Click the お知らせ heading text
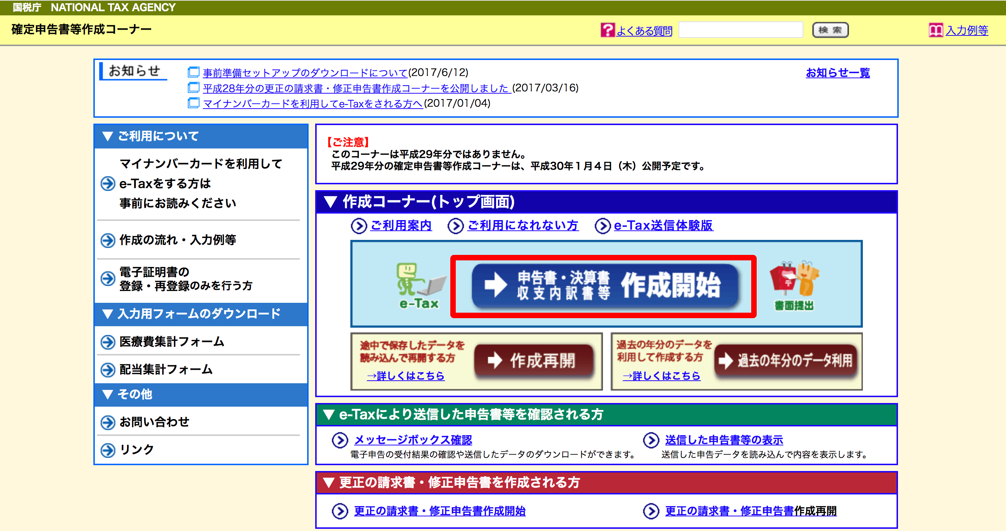The width and height of the screenshot is (1006, 531). coord(134,71)
